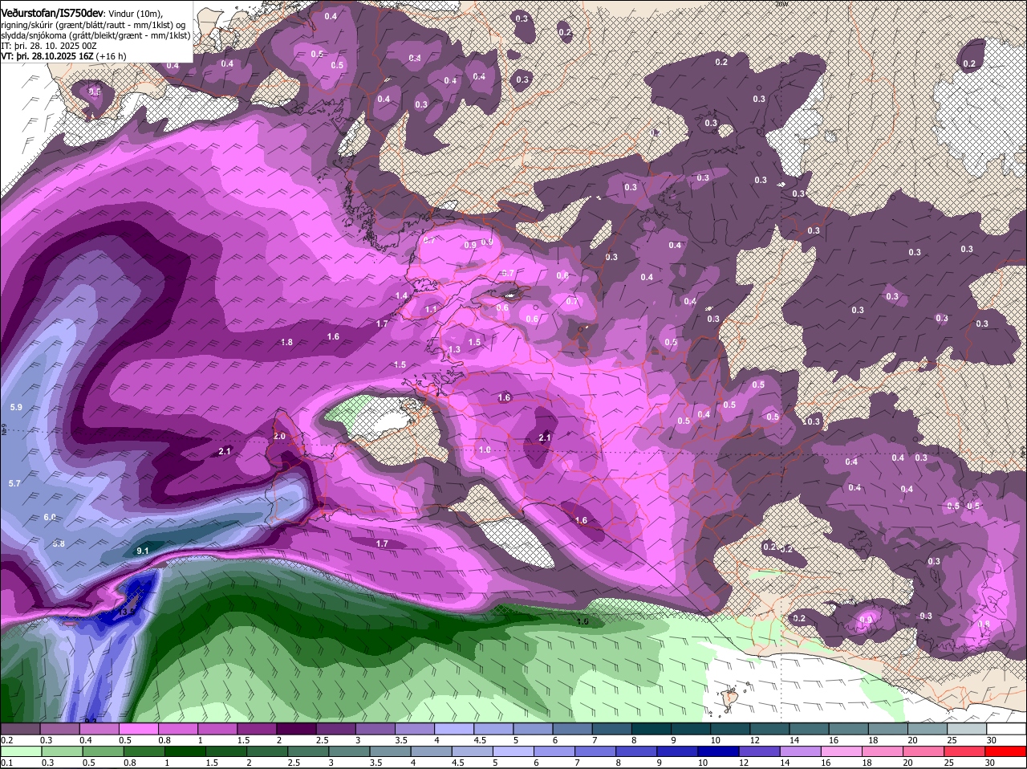The width and height of the screenshot is (1027, 769).
Task: Select top legend dark teal swatch between 8 and 9
Action: click(652, 728)
